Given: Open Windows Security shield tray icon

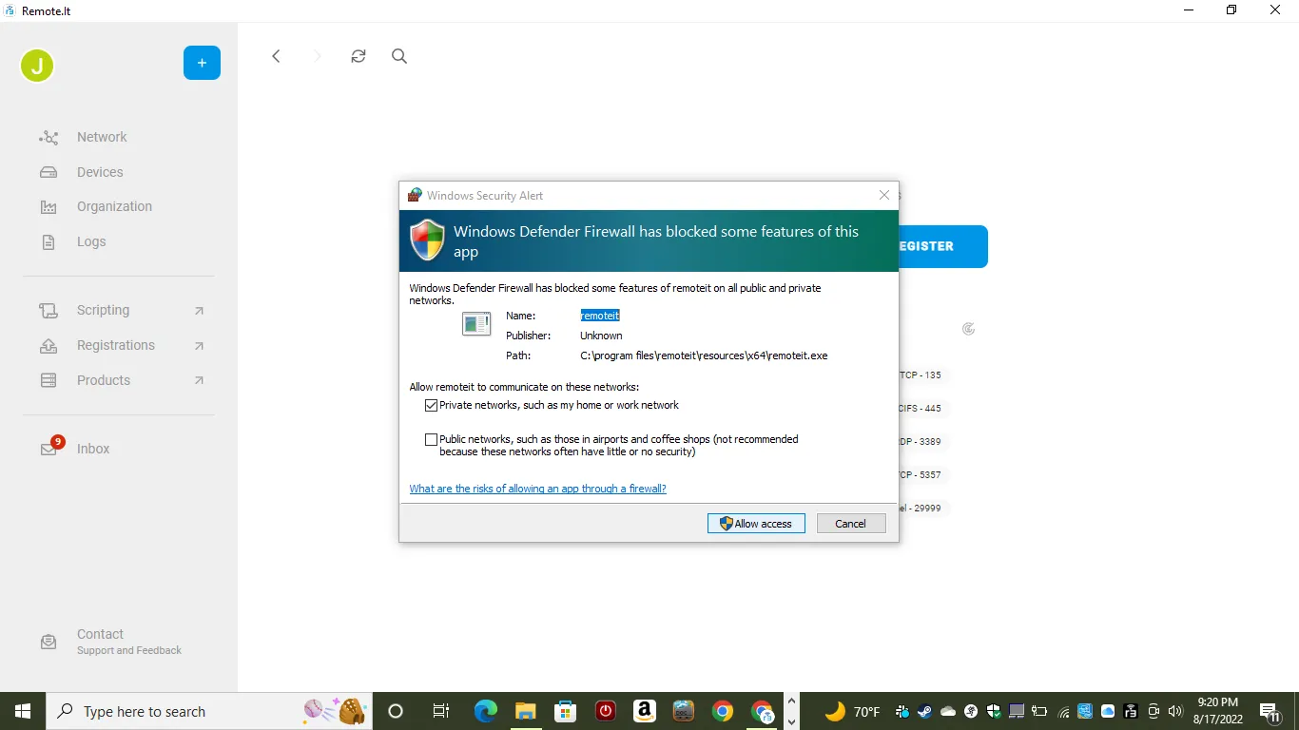Looking at the screenshot, I should 994,711.
